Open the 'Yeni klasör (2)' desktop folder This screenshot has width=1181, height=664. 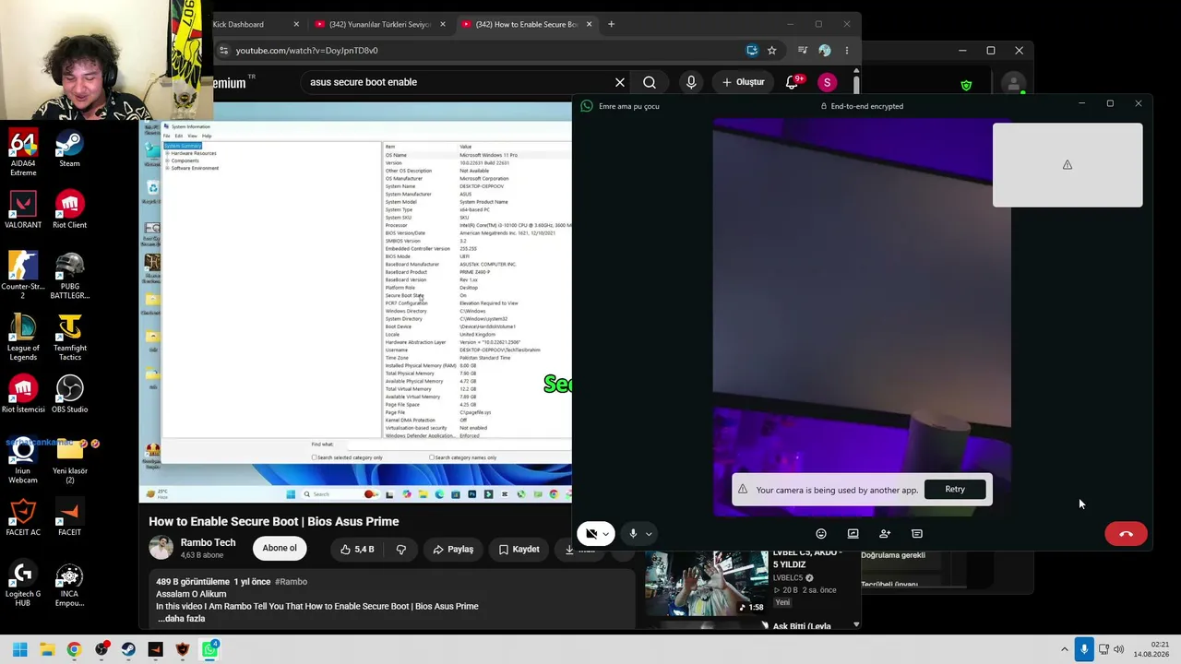point(69,460)
